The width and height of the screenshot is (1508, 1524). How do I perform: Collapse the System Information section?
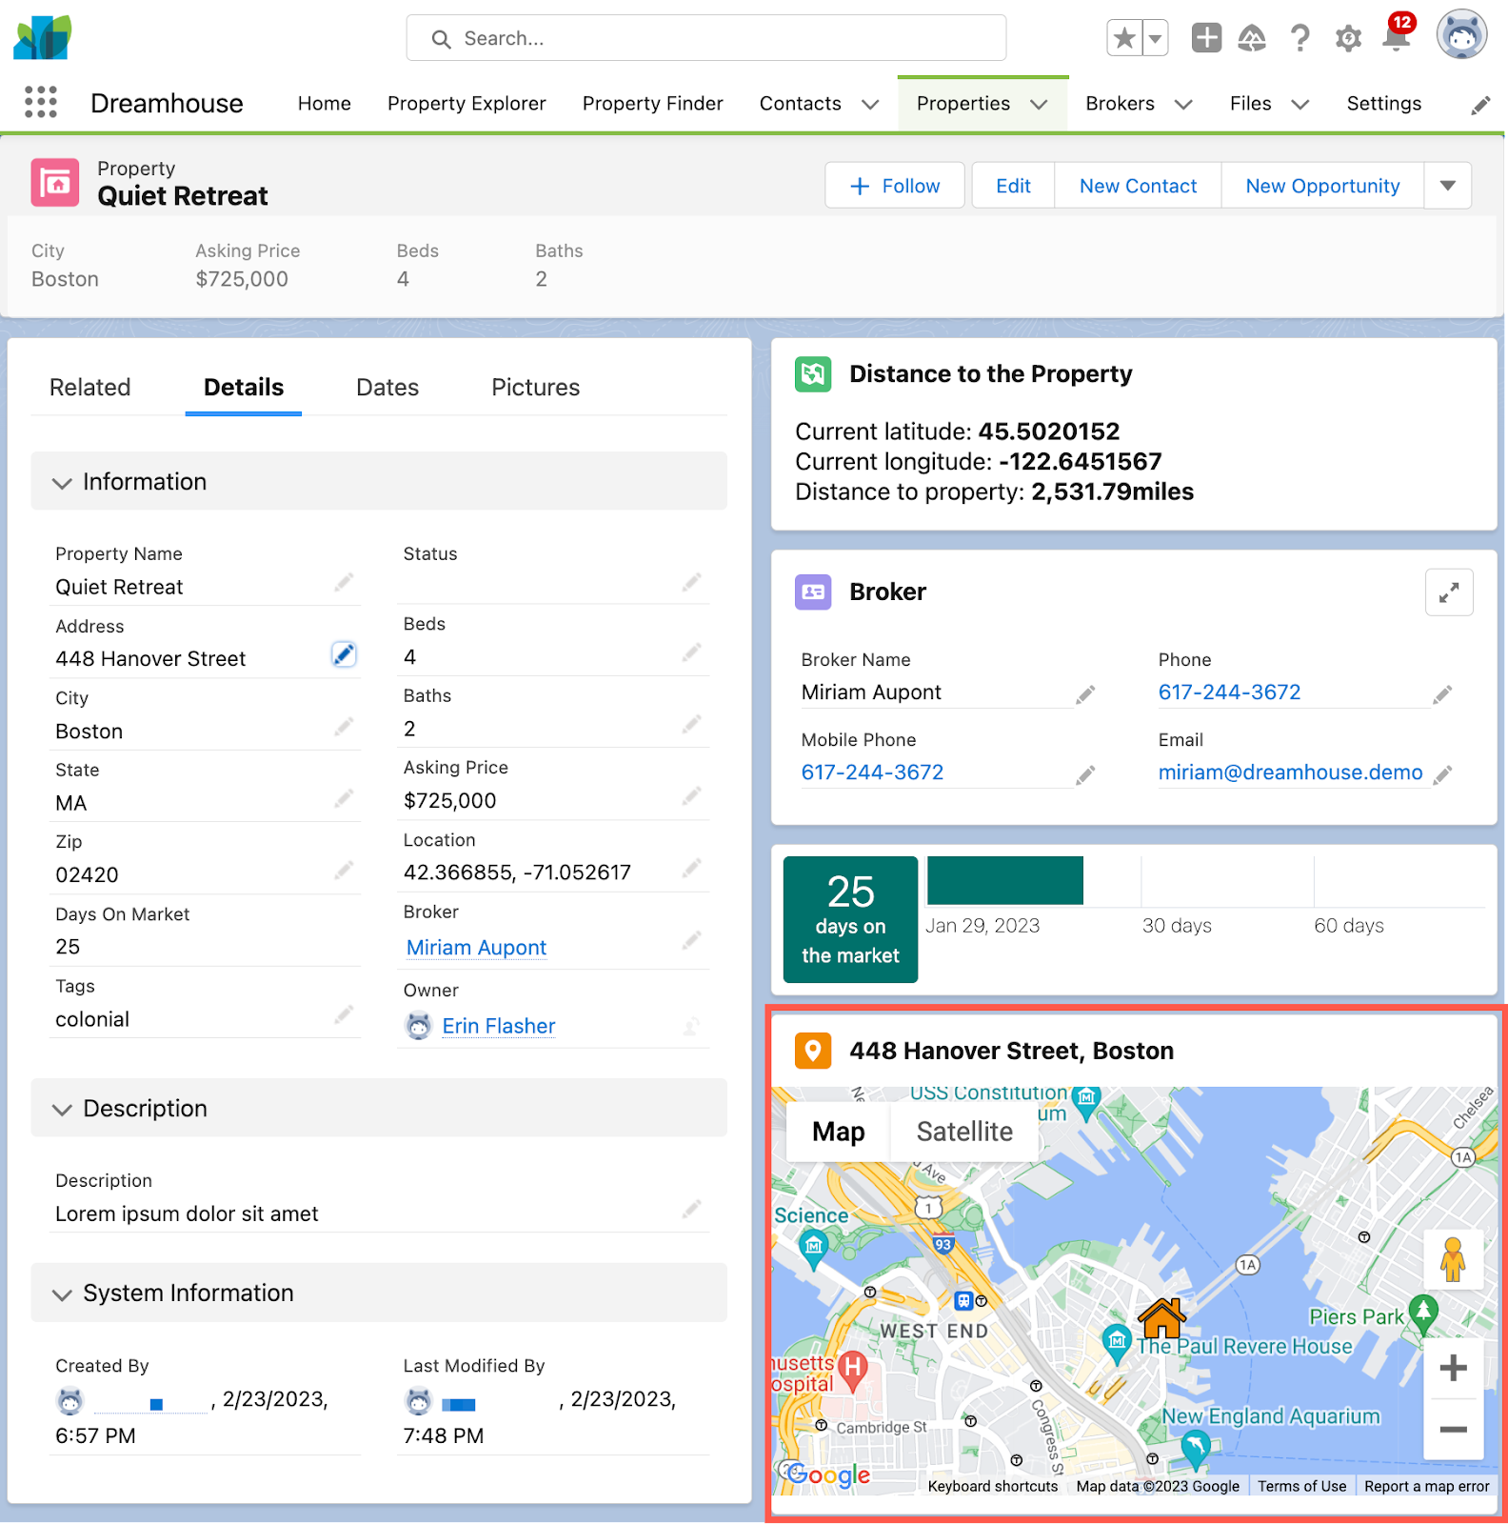(x=379, y=1293)
